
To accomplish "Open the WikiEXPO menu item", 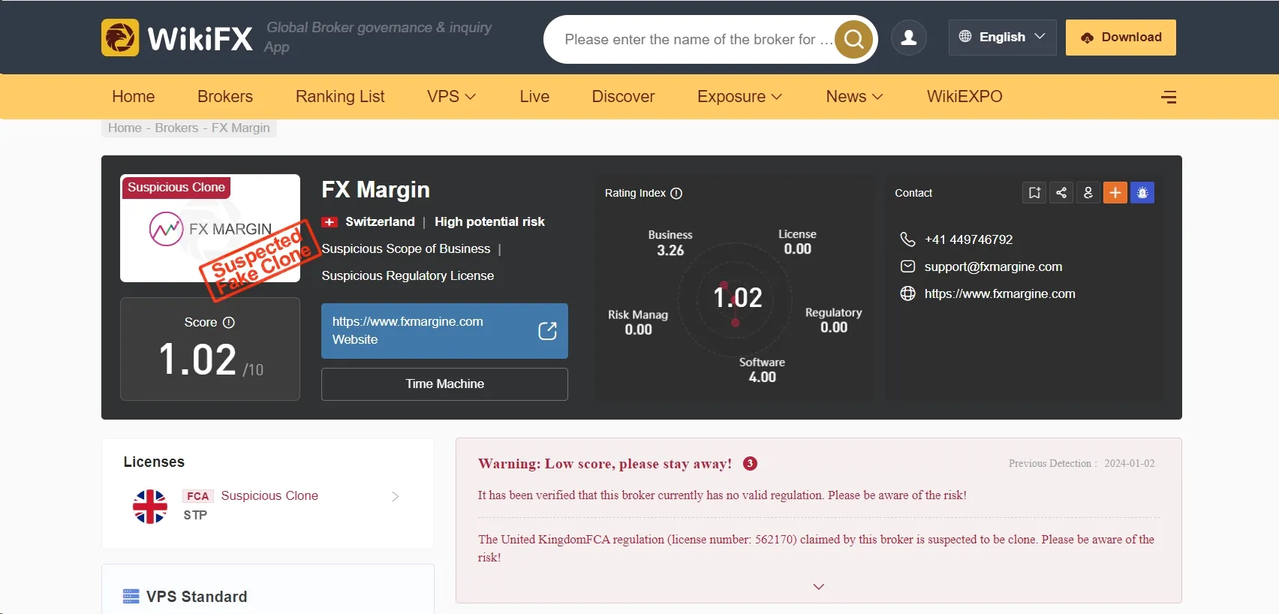I will tap(965, 97).
